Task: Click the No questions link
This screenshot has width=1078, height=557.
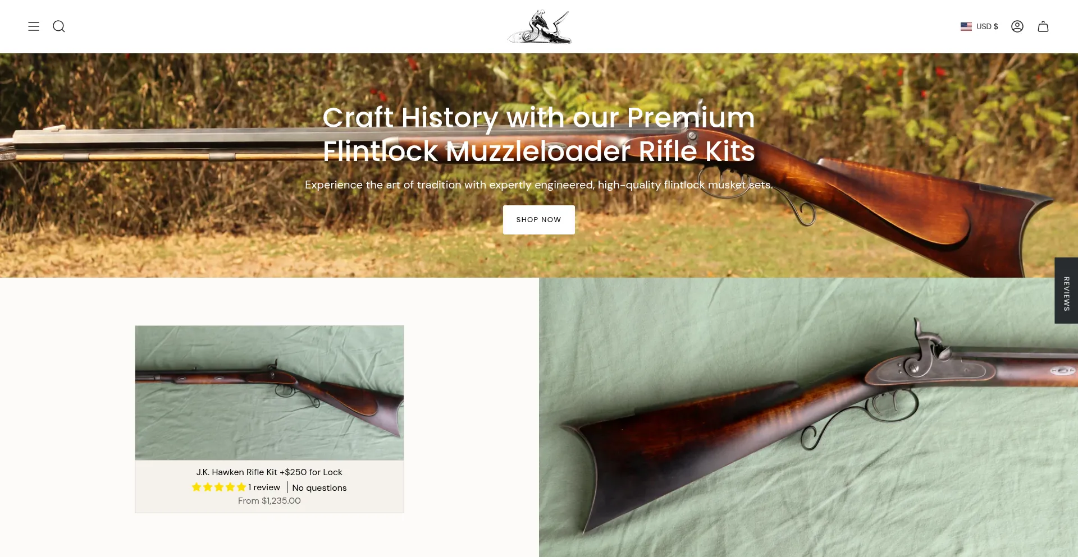Action: 319,488
